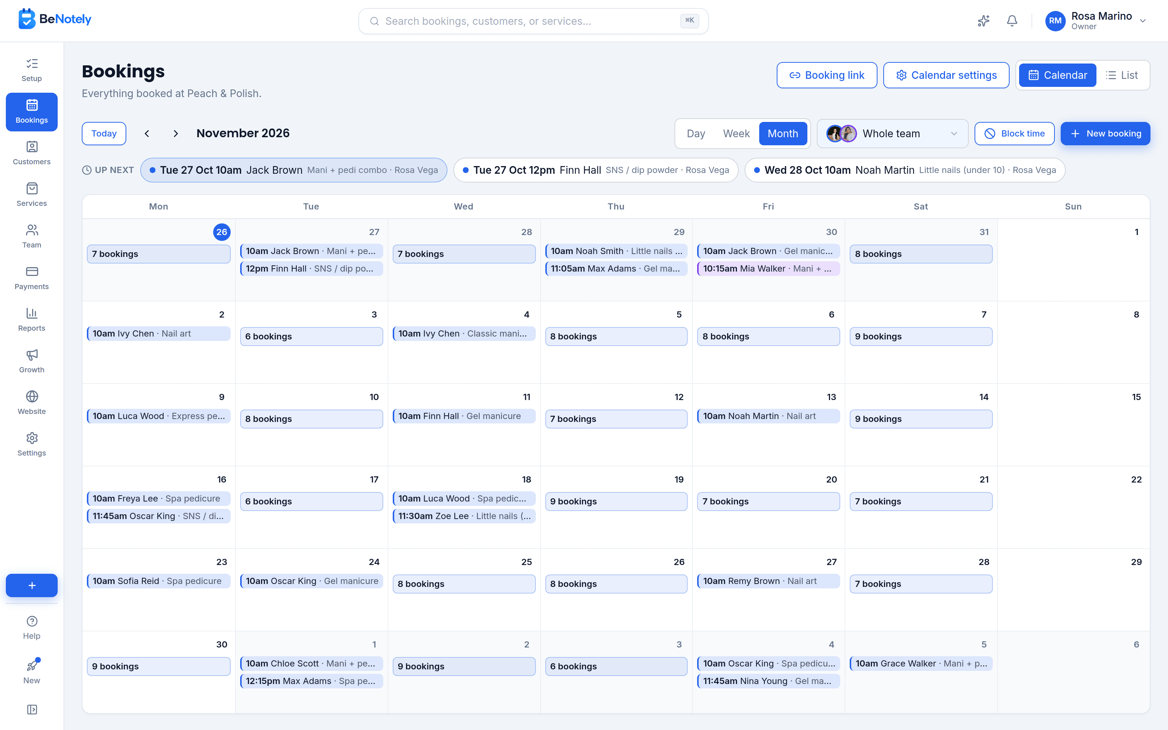Focus the search bookings field
The width and height of the screenshot is (1168, 730).
point(533,21)
